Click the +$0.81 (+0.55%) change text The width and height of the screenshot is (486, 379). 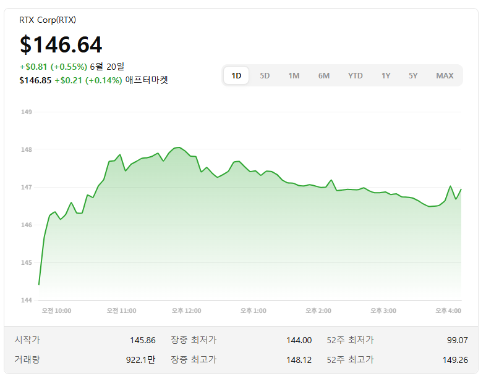(x=53, y=67)
